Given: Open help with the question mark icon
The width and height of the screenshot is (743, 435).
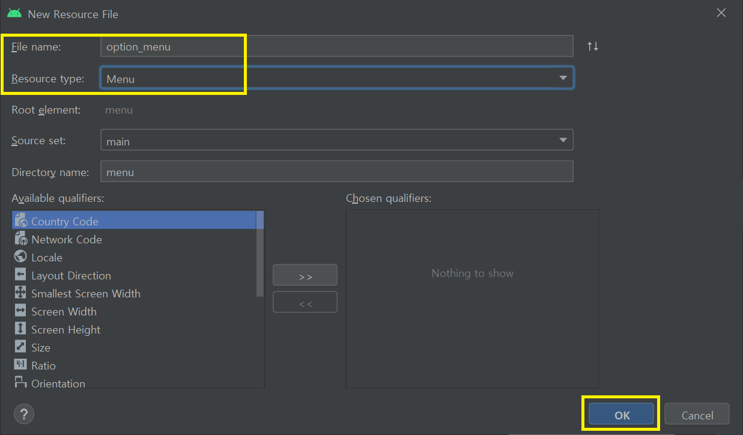Looking at the screenshot, I should coord(24,413).
